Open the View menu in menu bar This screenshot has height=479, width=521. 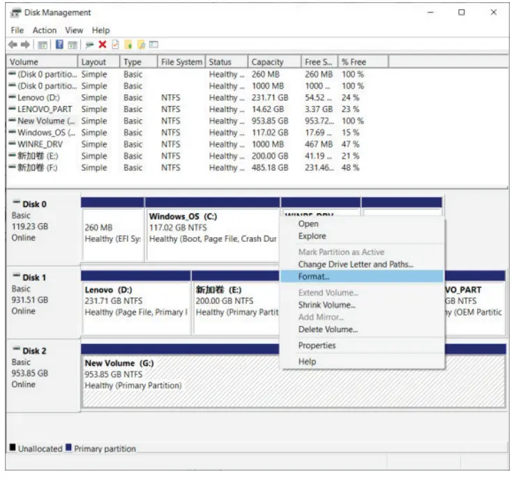click(74, 31)
